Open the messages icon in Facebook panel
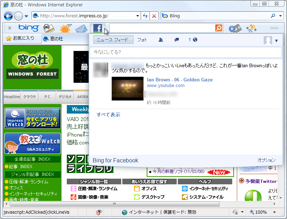This screenshot has width=287, height=219. pyautogui.click(x=176, y=40)
